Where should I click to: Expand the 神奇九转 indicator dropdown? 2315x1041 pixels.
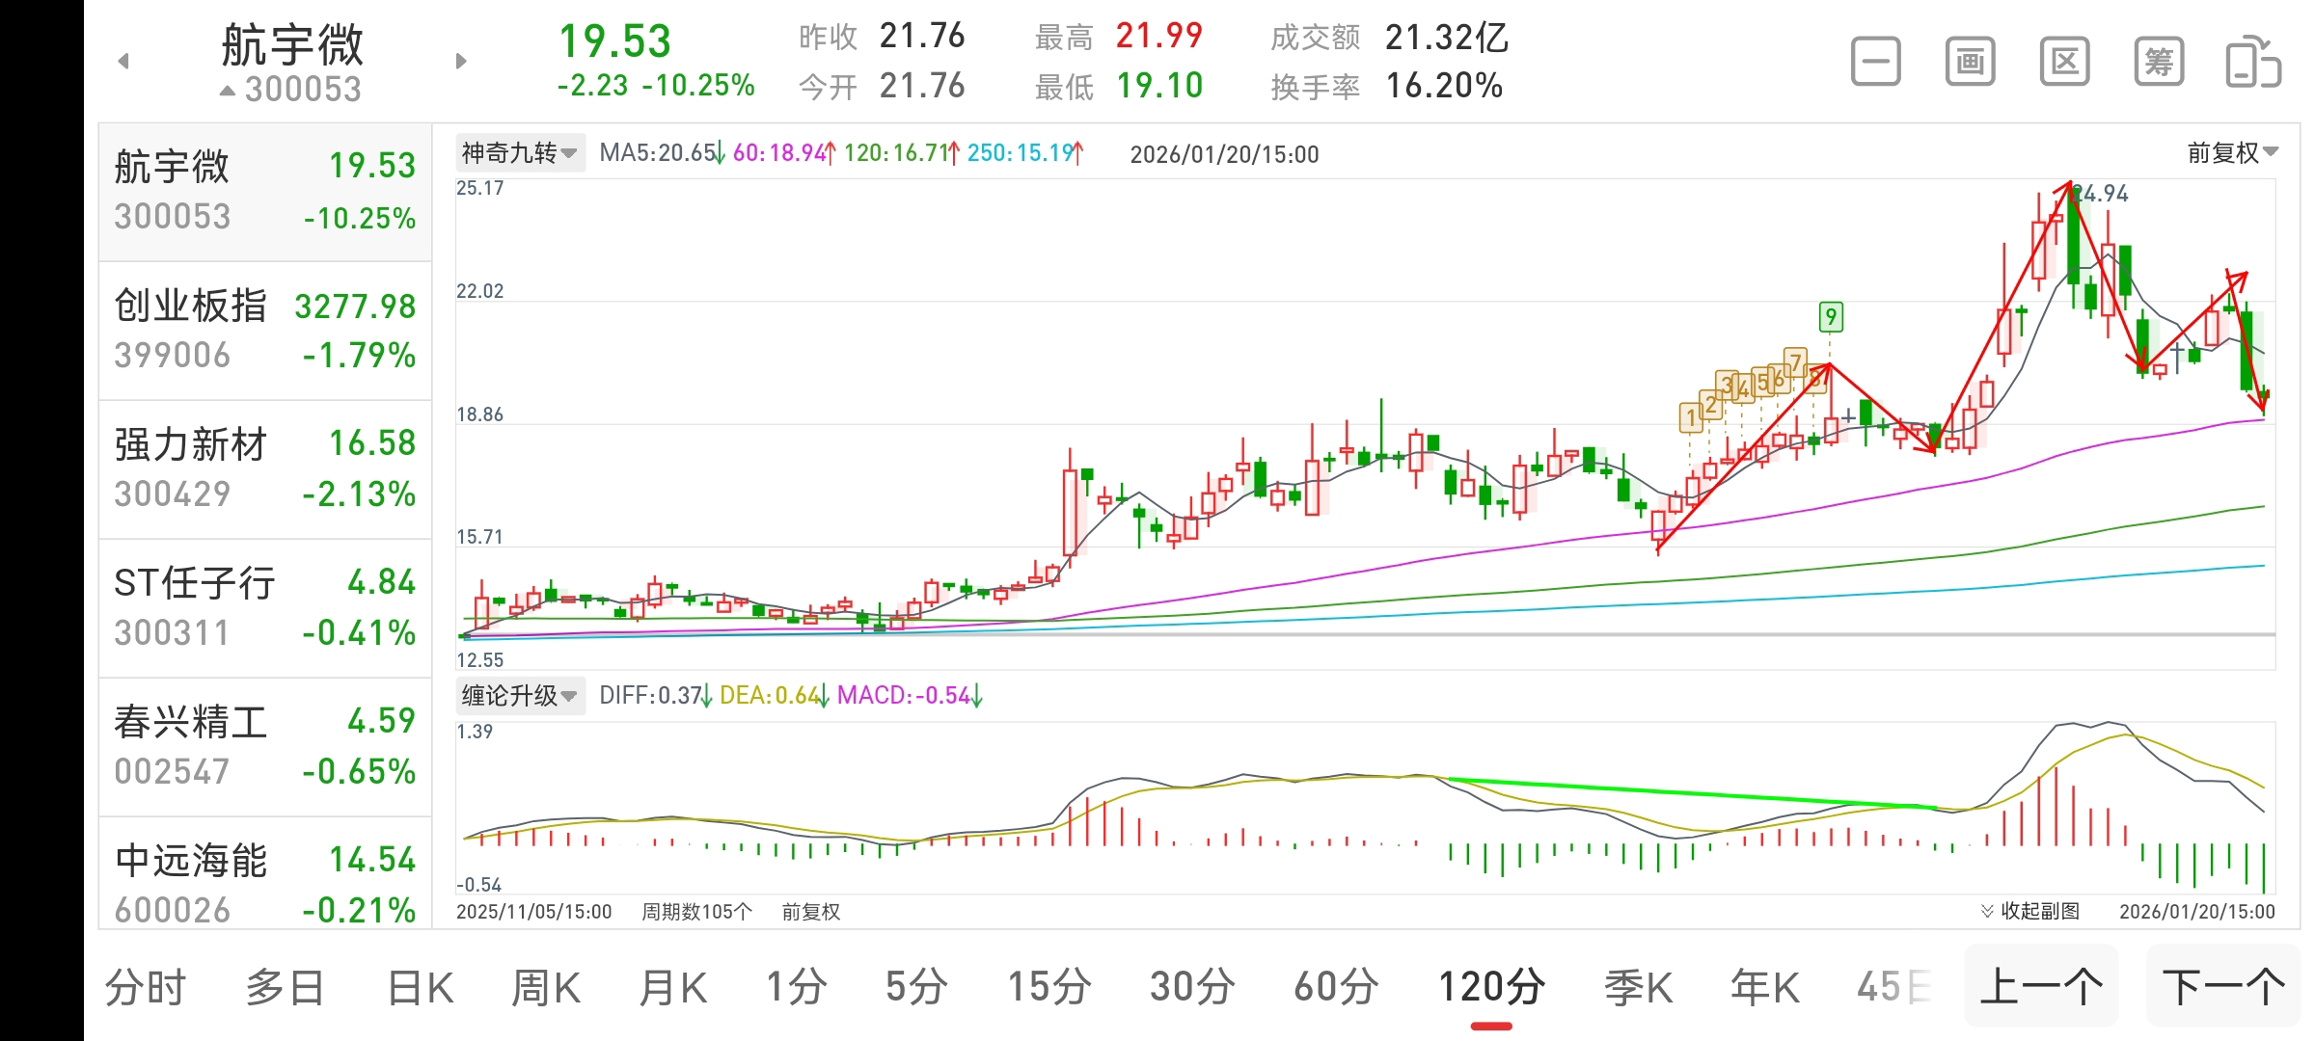point(520,153)
